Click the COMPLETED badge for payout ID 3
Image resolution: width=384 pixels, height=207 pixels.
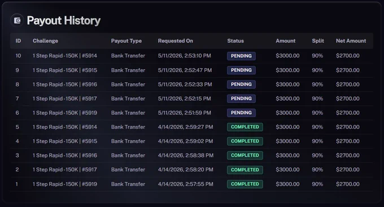[245, 155]
